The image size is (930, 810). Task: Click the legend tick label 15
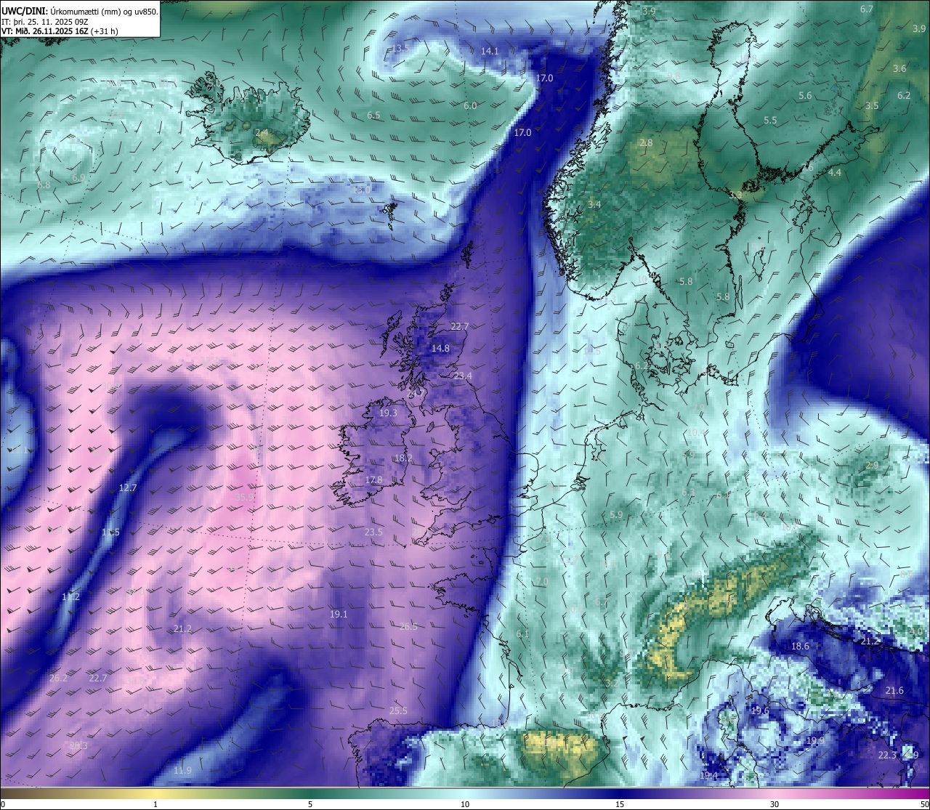point(620,804)
